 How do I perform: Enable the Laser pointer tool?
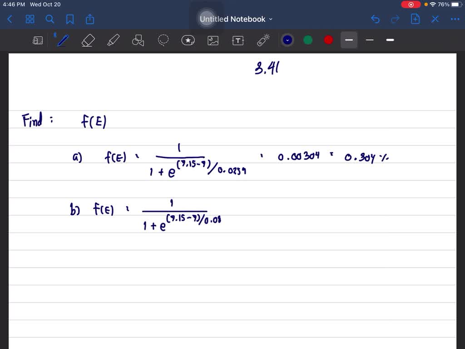(x=263, y=40)
